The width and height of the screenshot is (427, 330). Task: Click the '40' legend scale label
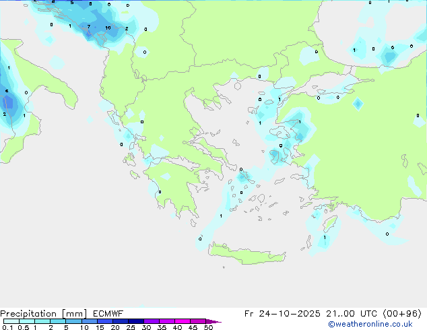(177, 327)
